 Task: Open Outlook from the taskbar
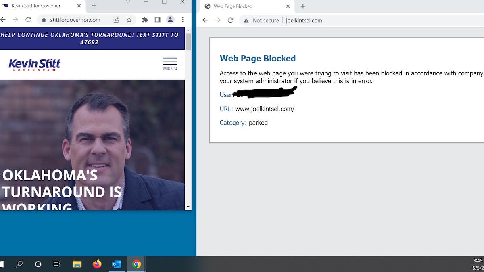coord(117,264)
